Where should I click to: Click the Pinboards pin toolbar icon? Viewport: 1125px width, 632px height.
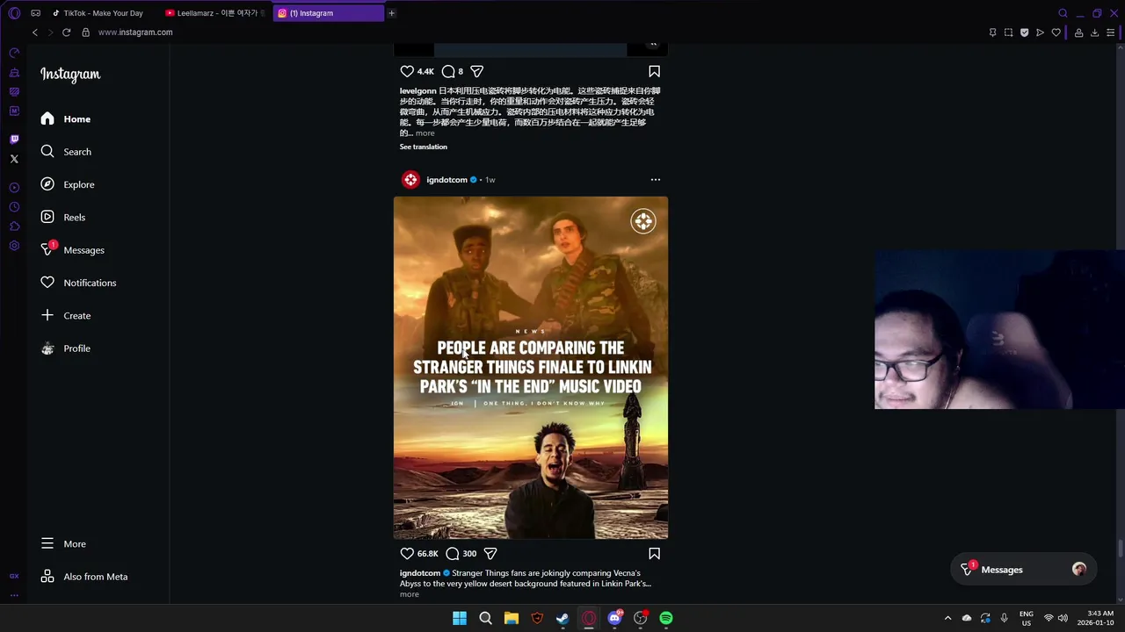[992, 32]
